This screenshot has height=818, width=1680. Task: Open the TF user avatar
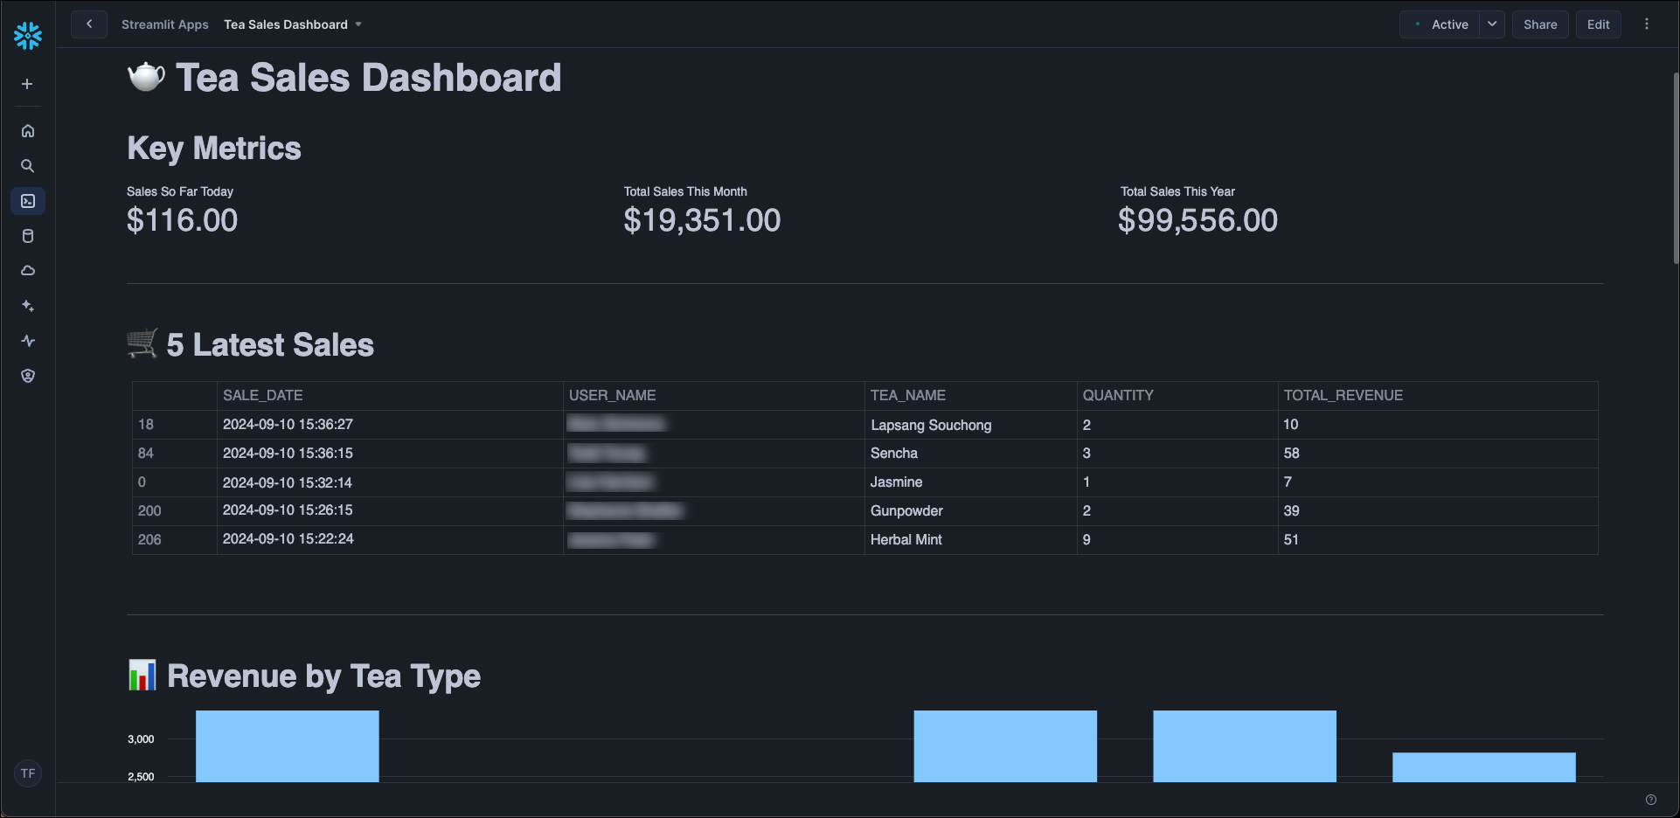click(x=27, y=773)
